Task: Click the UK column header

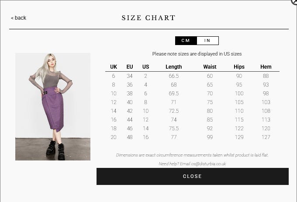Action: click(x=114, y=67)
